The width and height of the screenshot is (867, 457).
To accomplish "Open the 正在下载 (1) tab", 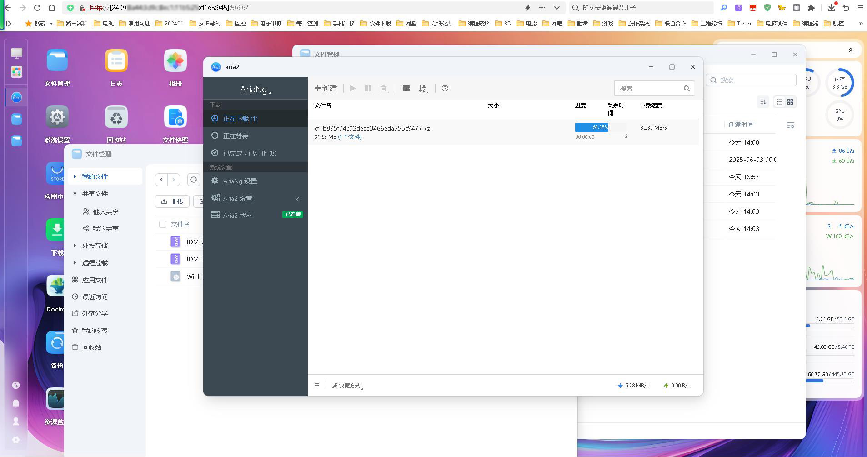I will pos(256,119).
